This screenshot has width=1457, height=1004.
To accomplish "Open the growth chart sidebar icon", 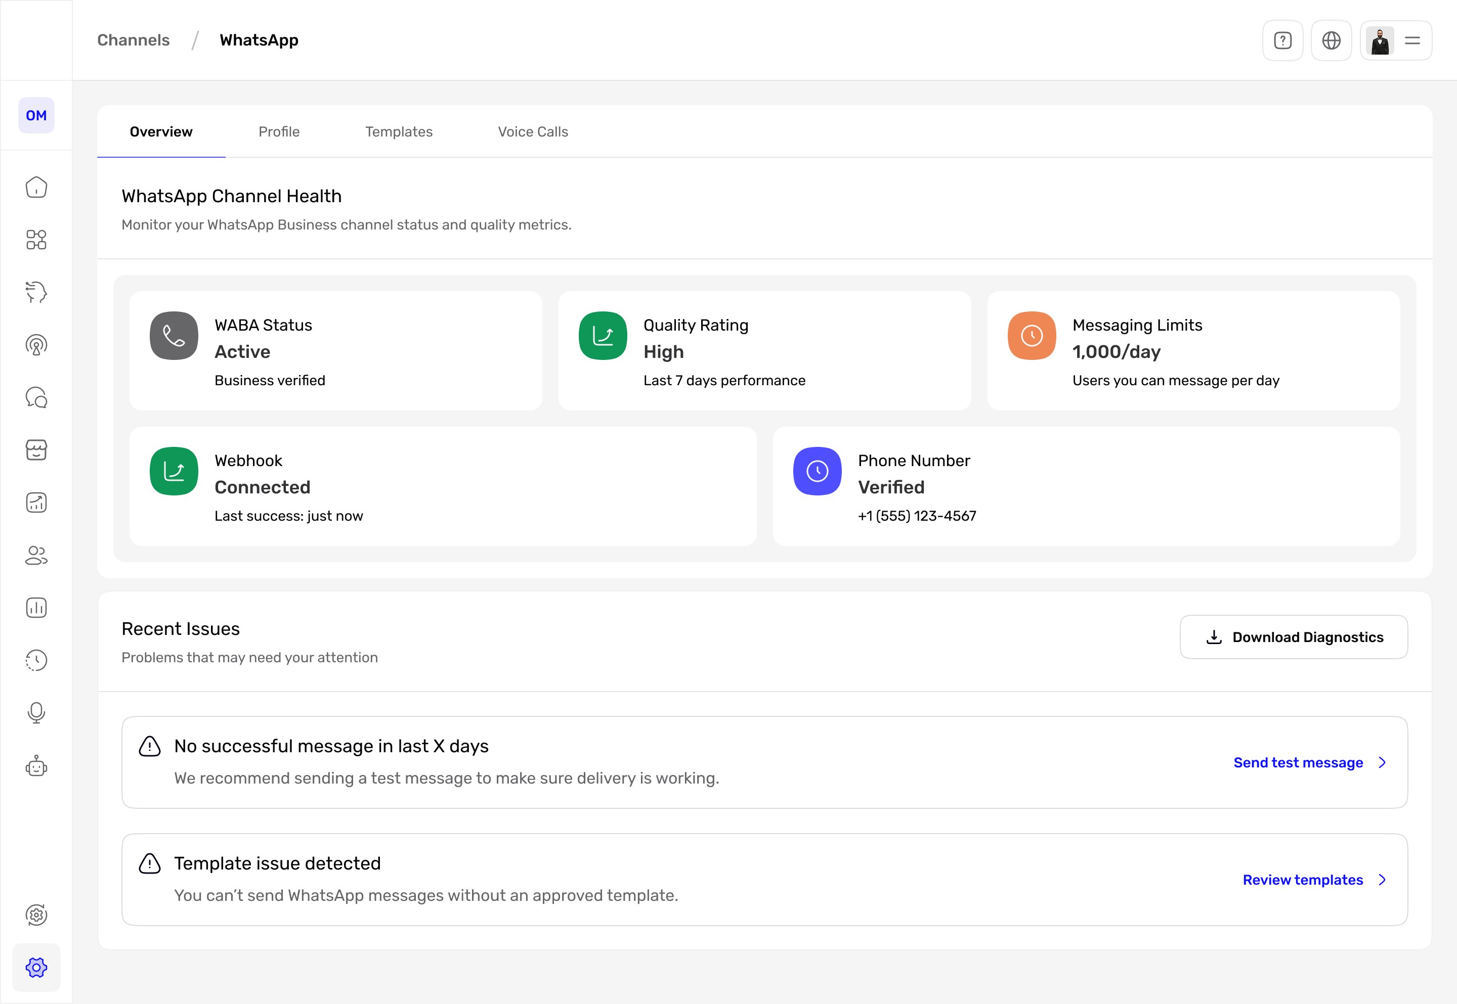I will tap(36, 503).
